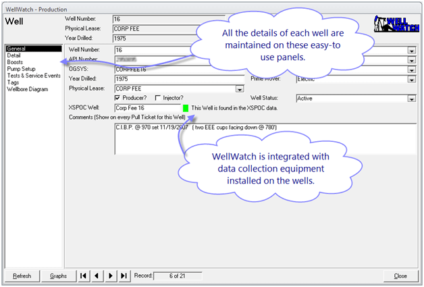Click the Graphs button
424x287 pixels.
pos(59,276)
